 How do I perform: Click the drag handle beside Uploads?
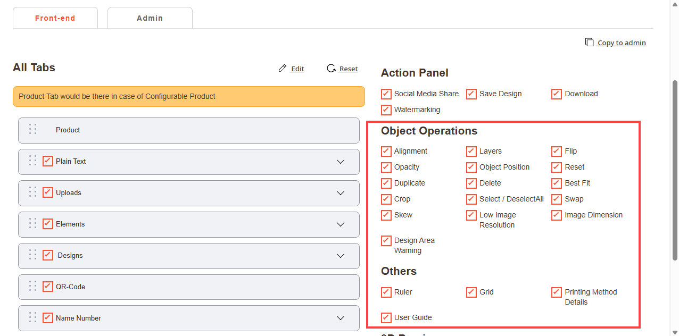[x=32, y=192]
